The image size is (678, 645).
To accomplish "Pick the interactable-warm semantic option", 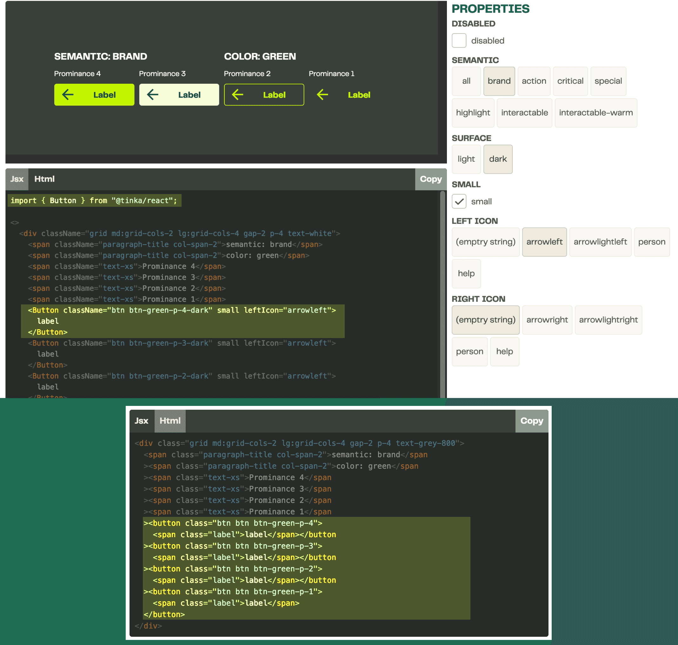I will click(595, 113).
